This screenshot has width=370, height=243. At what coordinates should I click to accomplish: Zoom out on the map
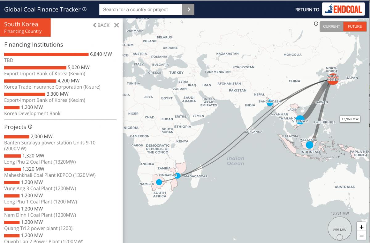[x=361, y=236]
